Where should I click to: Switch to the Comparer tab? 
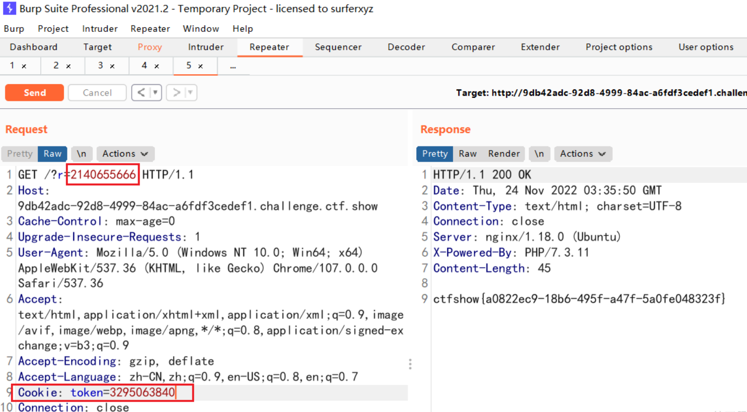click(x=473, y=47)
